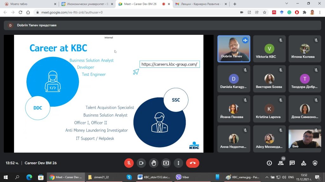
Task: Unmute the microphone in Meet controls
Action: click(129, 163)
